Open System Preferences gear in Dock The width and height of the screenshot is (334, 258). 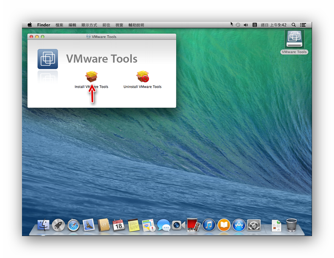pyautogui.click(x=254, y=225)
